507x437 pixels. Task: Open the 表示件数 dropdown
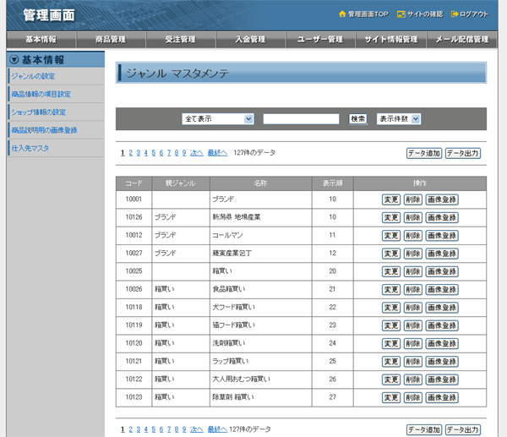pyautogui.click(x=398, y=119)
